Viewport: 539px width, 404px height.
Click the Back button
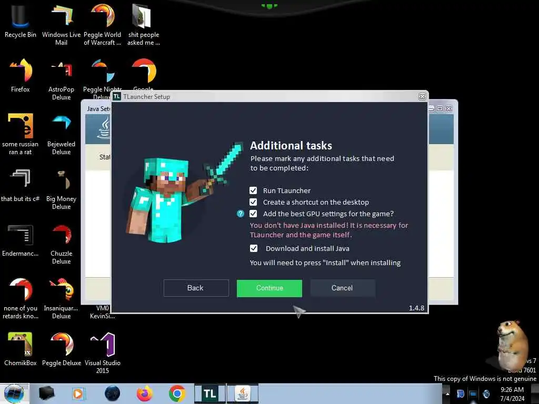coord(196,288)
